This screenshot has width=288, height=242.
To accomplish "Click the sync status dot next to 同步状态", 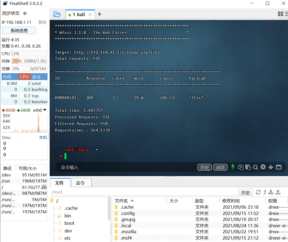I will pos(24,13).
